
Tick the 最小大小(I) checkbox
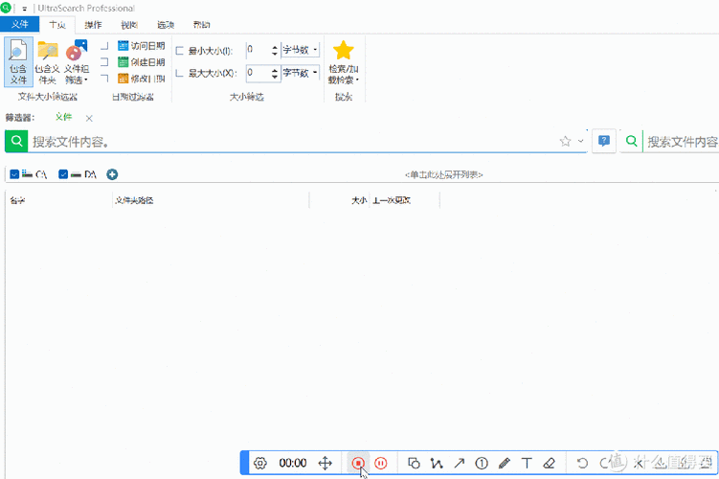click(179, 51)
